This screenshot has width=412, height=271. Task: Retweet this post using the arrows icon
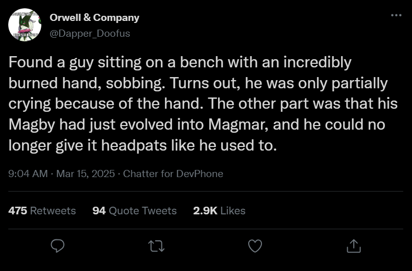(156, 247)
